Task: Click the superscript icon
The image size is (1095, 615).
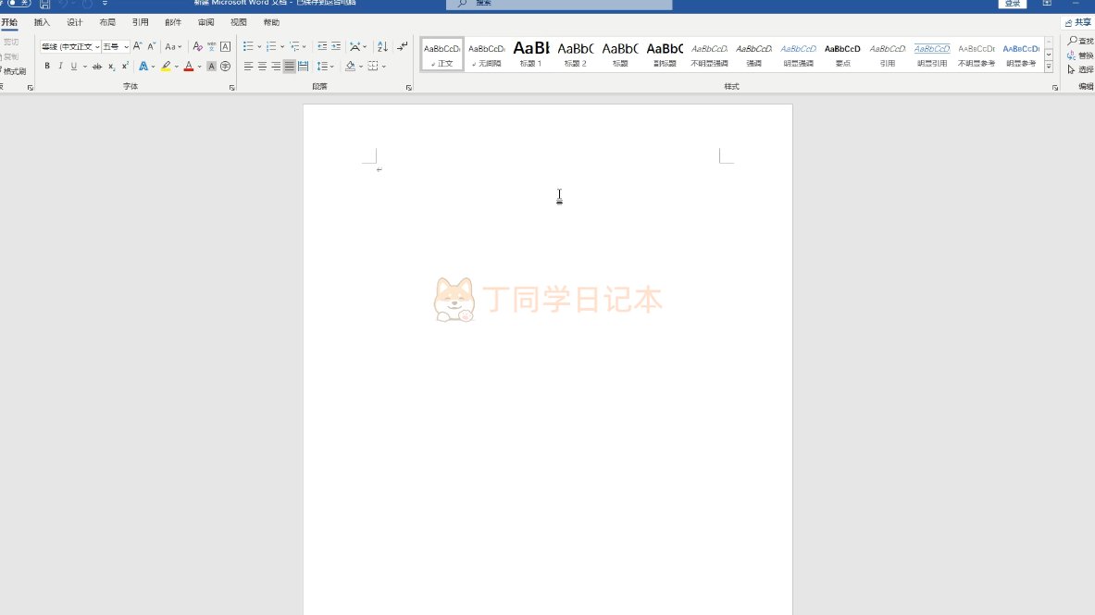Action: click(x=125, y=67)
